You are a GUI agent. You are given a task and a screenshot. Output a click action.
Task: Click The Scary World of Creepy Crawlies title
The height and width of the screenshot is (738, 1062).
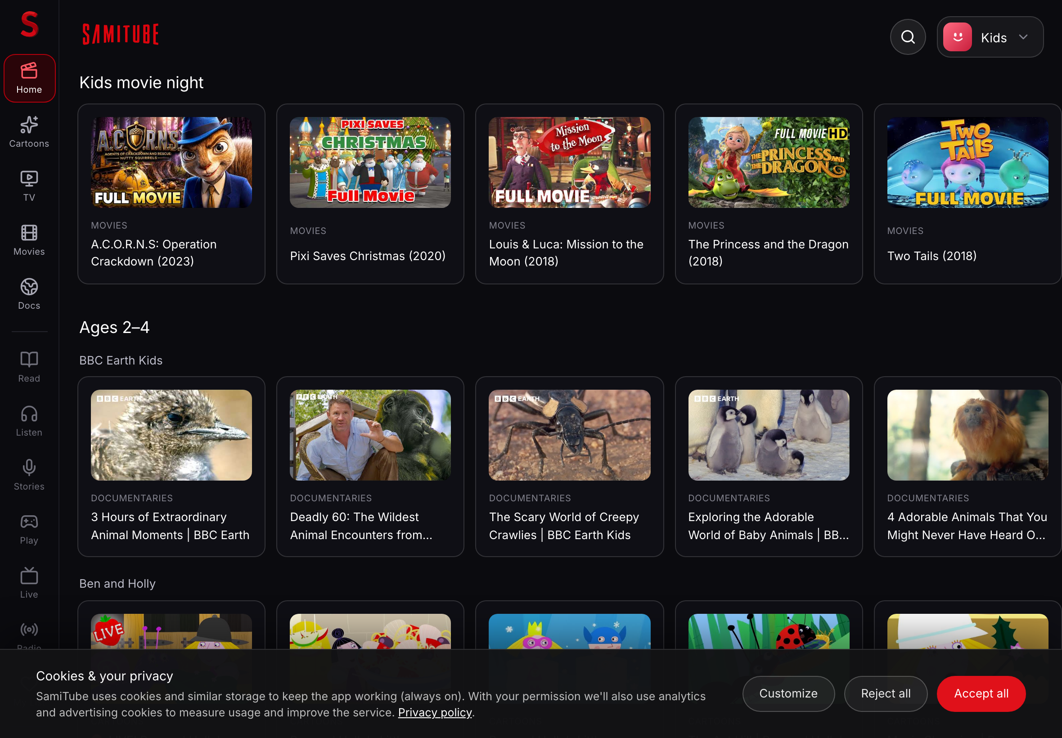tap(564, 526)
